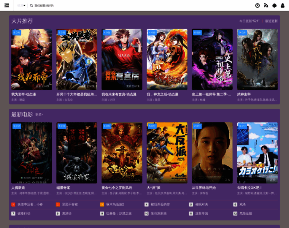Screen dimensions: 289x228
Task: Open poster of 我，神龙之后
Action: 167,59
